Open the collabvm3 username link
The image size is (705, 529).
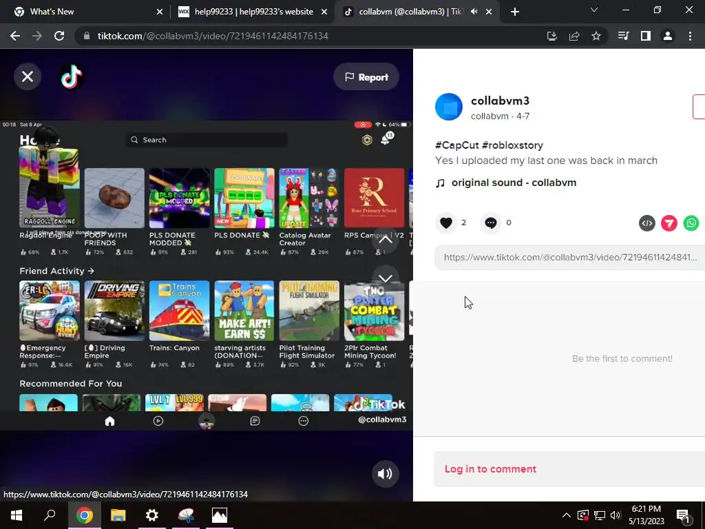[x=500, y=101]
